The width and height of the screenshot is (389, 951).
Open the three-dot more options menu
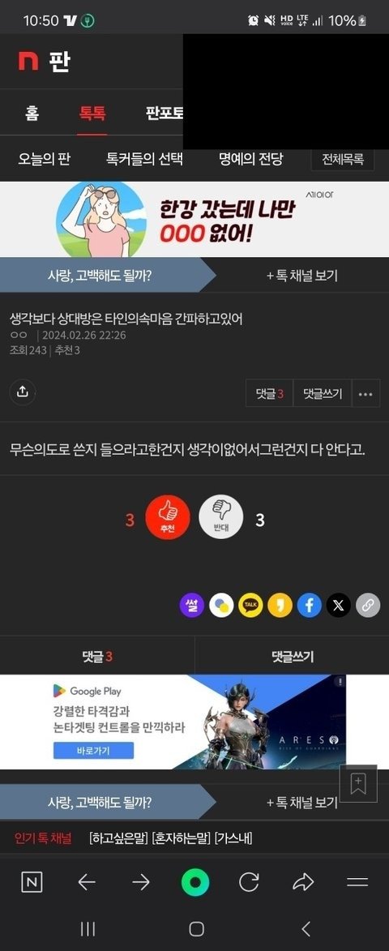(x=365, y=394)
